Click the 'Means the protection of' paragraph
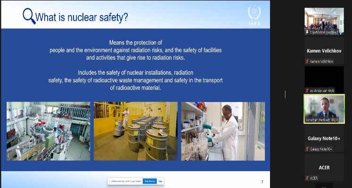352x188 pixels. [x=136, y=50]
